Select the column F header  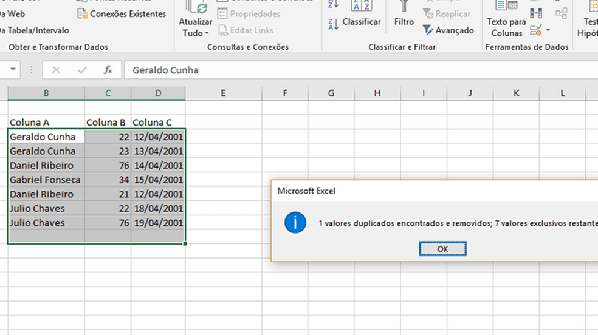[x=284, y=93]
